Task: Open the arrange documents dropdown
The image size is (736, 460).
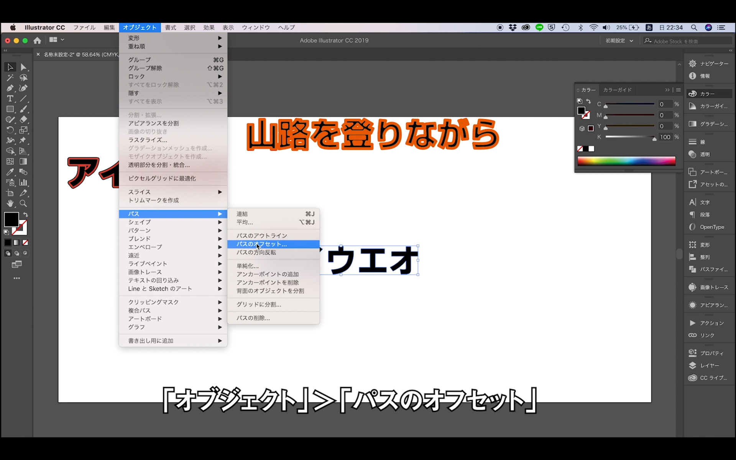Action: point(57,40)
